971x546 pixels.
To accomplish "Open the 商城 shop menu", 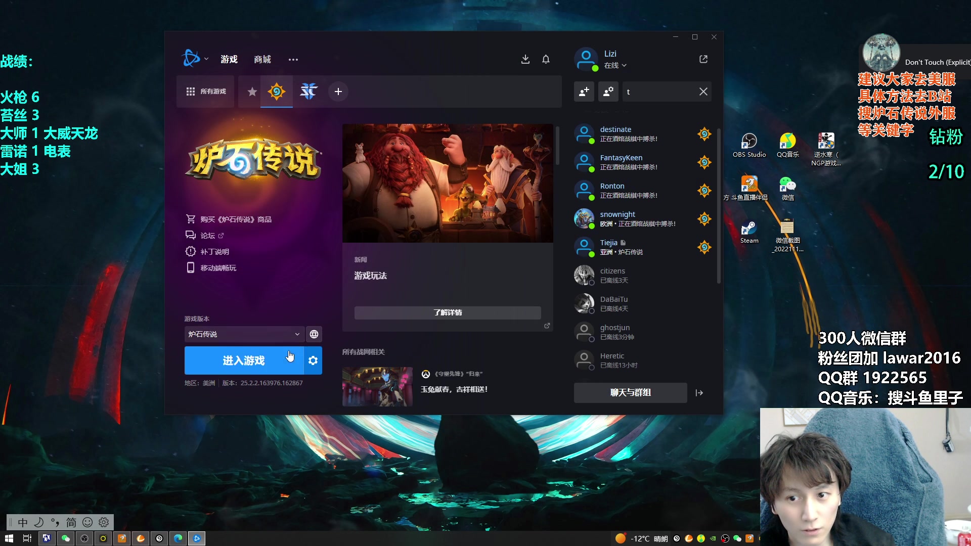I will [262, 59].
